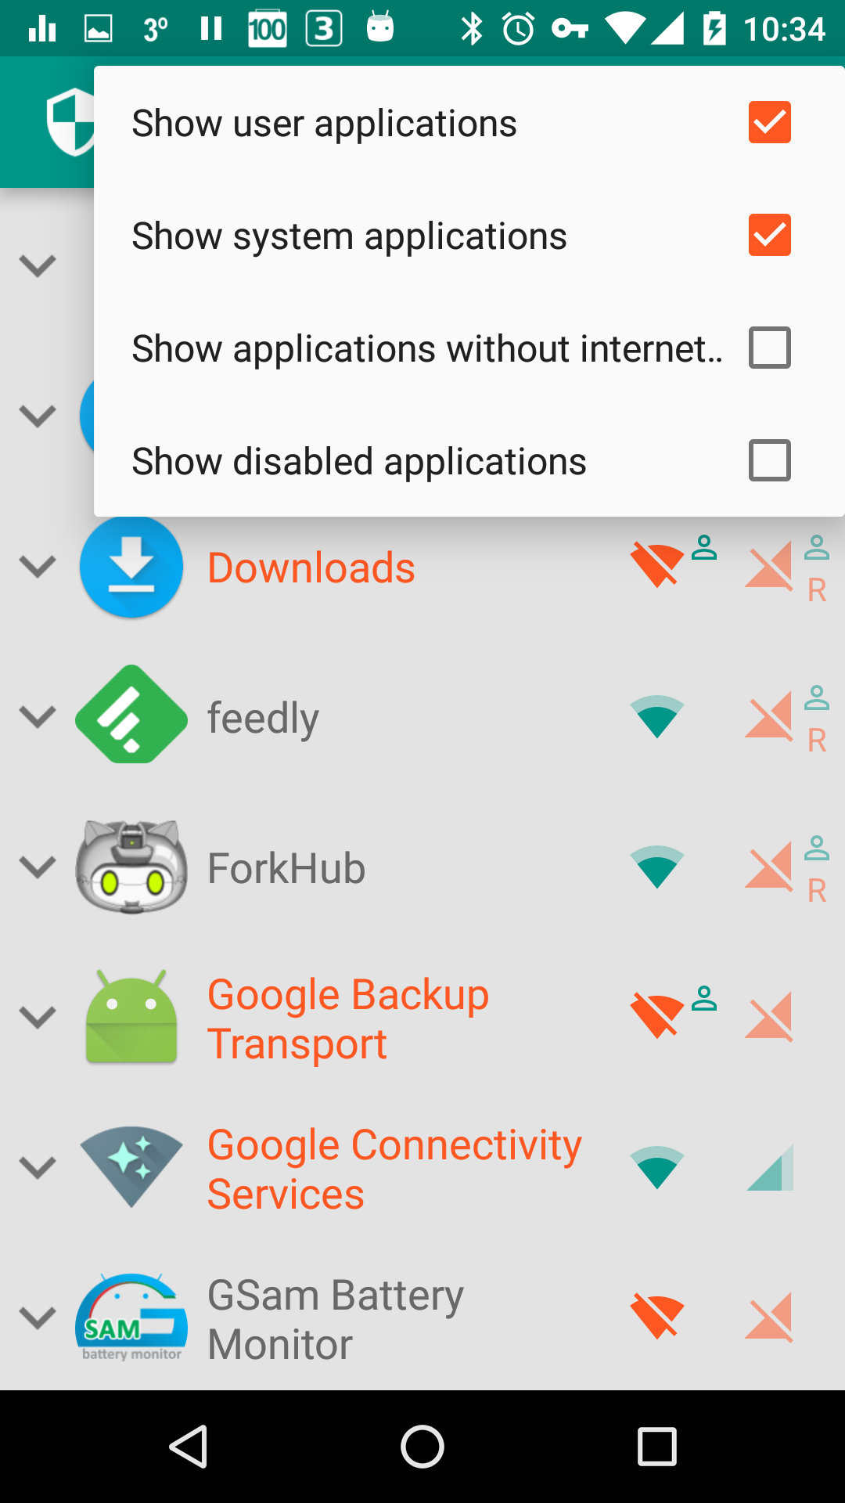
Task: Tap the feedly Wi-Fi allowed icon
Action: click(657, 716)
